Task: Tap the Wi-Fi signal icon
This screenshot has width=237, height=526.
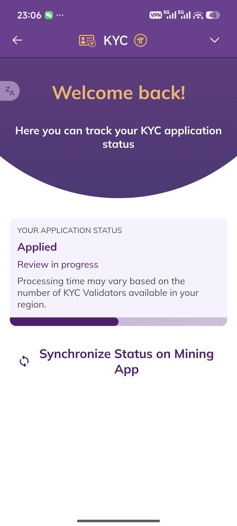Action: 198,15
